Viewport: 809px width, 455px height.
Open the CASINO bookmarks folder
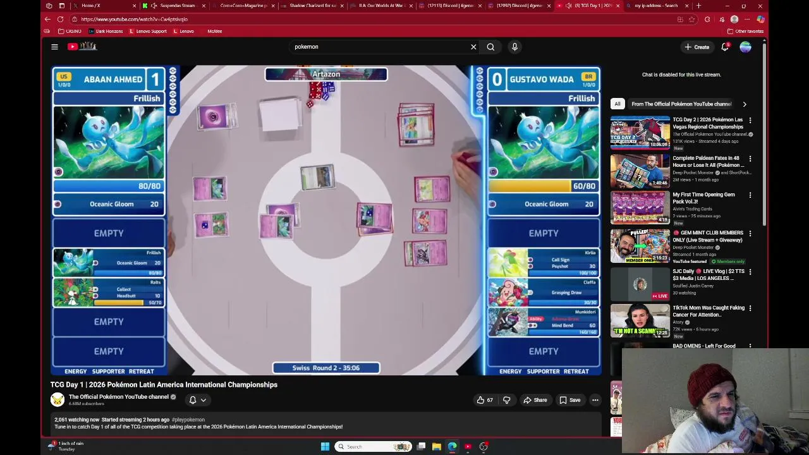[x=70, y=31]
